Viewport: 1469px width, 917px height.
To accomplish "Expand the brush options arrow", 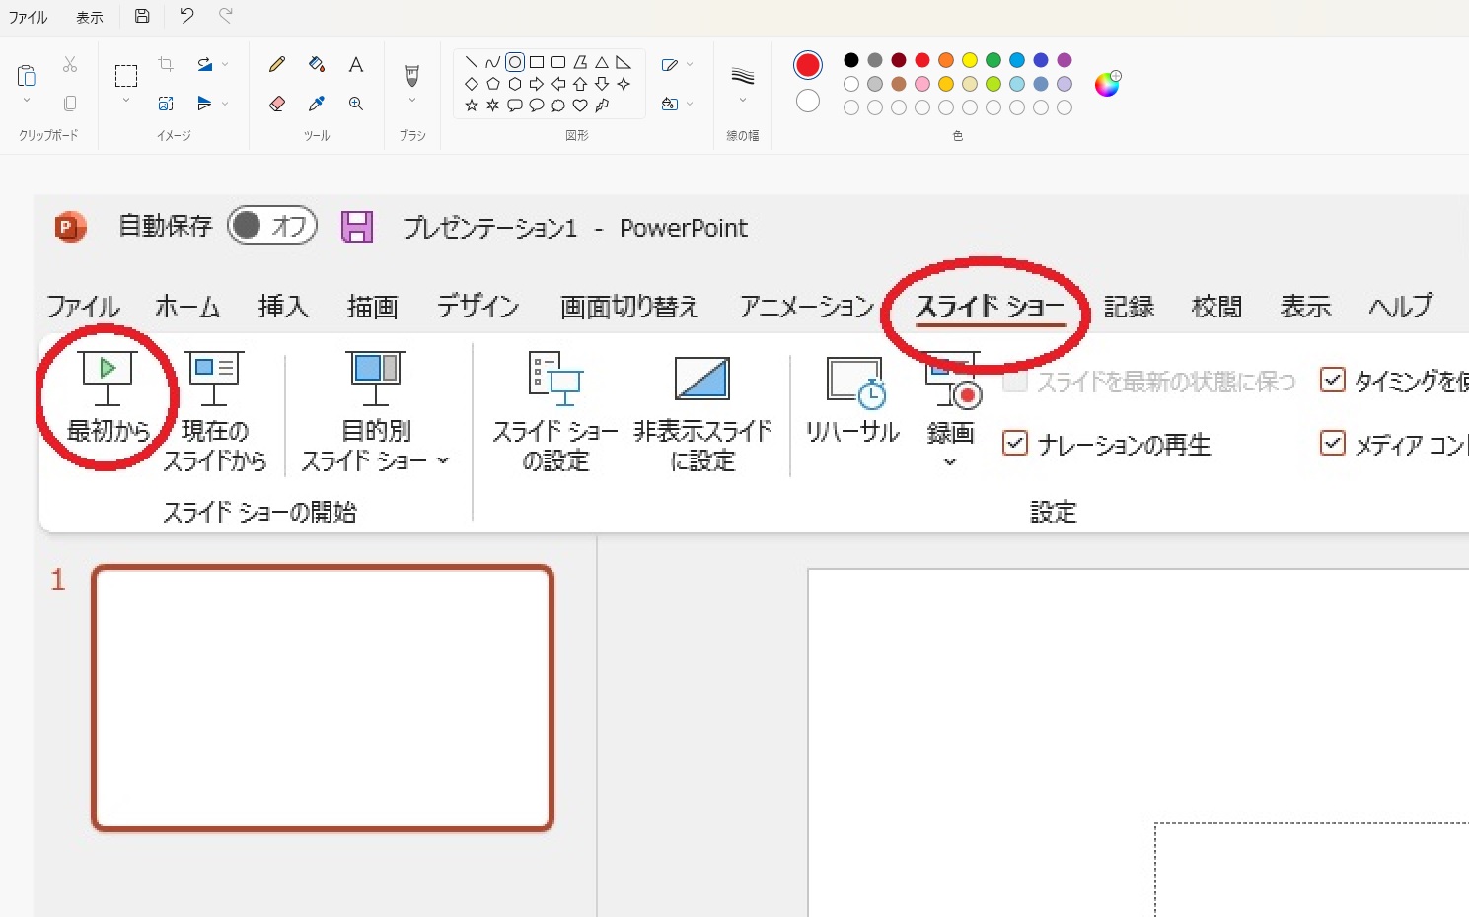I will tap(412, 101).
